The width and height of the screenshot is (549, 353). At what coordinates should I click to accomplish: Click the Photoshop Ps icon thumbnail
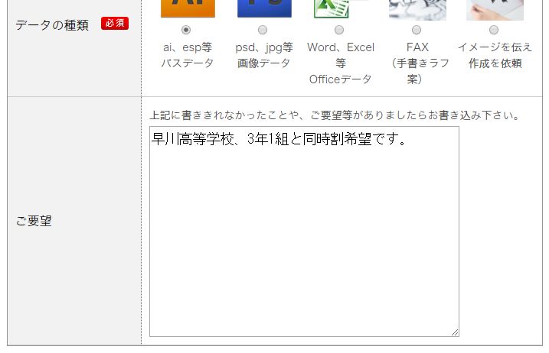pyautogui.click(x=264, y=8)
